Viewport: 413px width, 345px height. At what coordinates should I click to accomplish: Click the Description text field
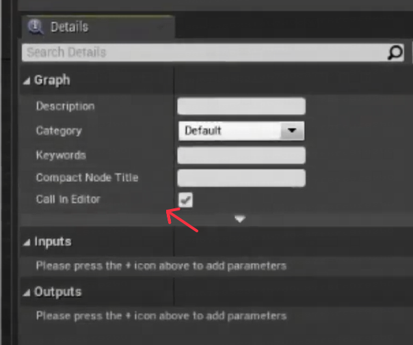point(241,107)
